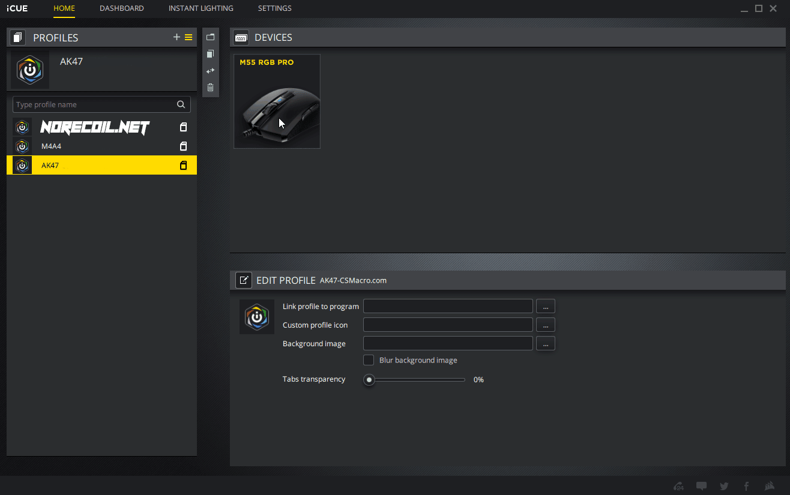
Task: Create a new profile folder from sidebar
Action: pyautogui.click(x=210, y=37)
